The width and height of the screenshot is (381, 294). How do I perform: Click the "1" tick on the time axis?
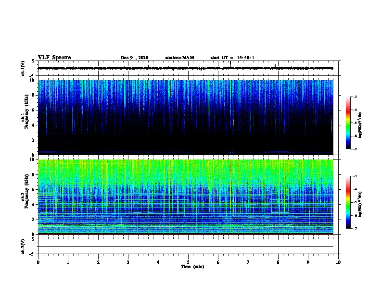coord(68,262)
